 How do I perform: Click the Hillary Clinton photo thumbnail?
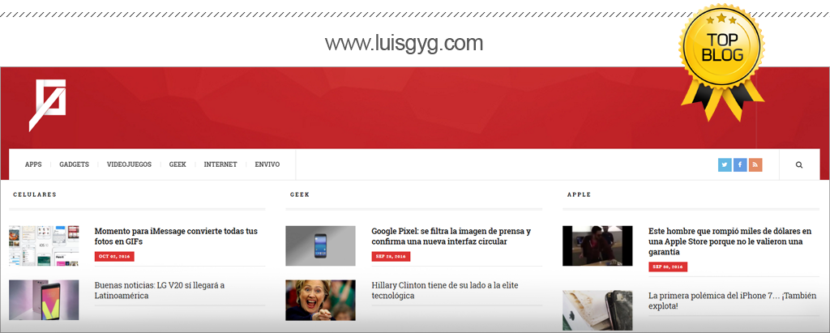click(320, 300)
